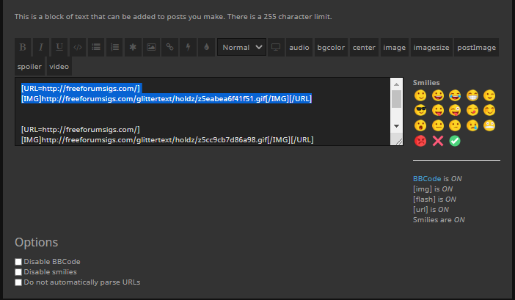Click the Options heading

pyautogui.click(x=37, y=242)
